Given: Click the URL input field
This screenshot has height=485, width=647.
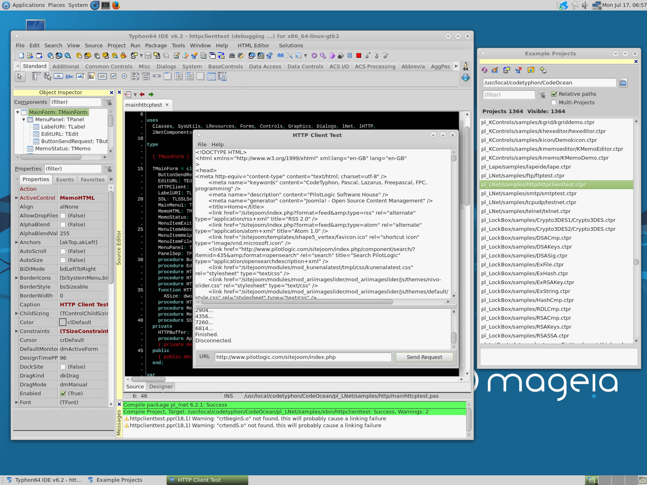Looking at the screenshot, I should tap(303, 357).
